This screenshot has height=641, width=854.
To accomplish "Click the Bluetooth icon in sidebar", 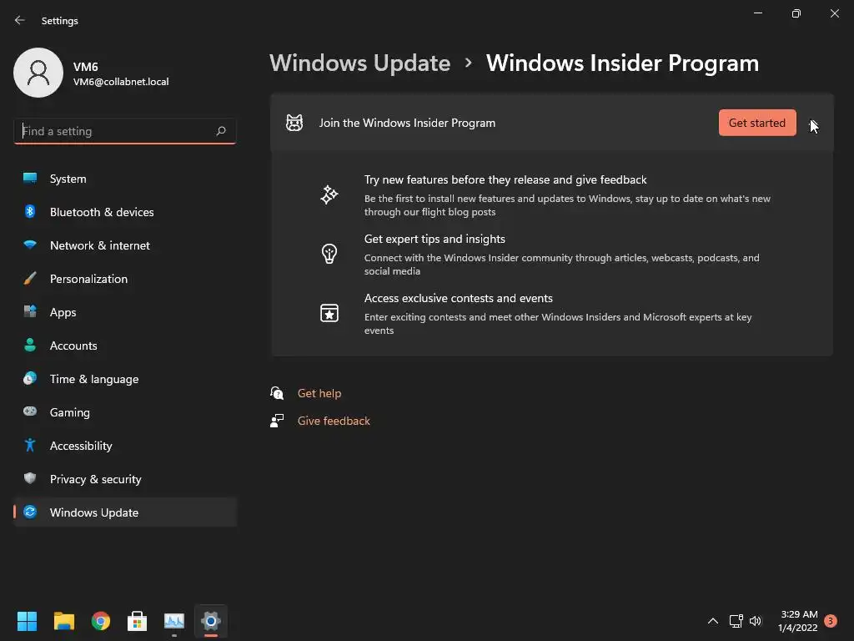I will 30,211.
